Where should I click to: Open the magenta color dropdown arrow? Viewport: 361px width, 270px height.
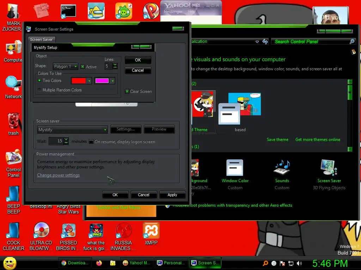pyautogui.click(x=112, y=81)
